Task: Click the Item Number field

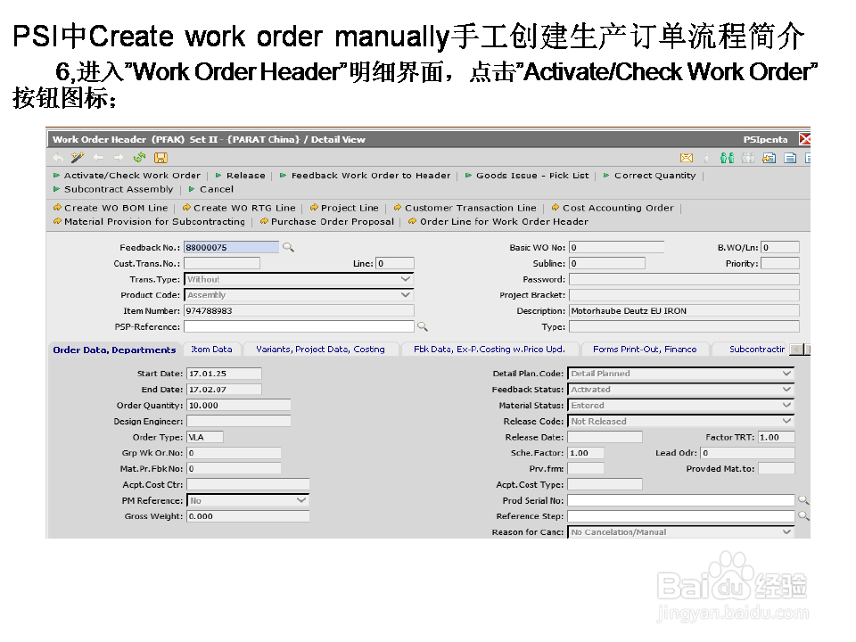Action: [300, 310]
